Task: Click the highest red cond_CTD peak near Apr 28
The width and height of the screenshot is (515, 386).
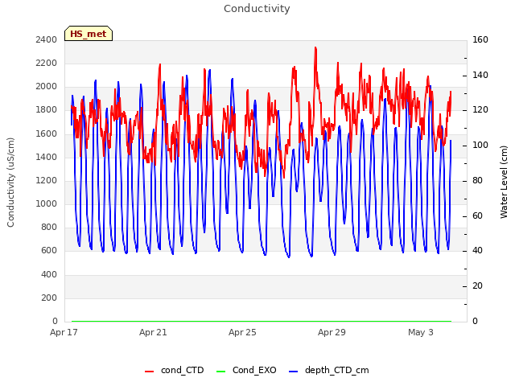Action: (x=315, y=48)
